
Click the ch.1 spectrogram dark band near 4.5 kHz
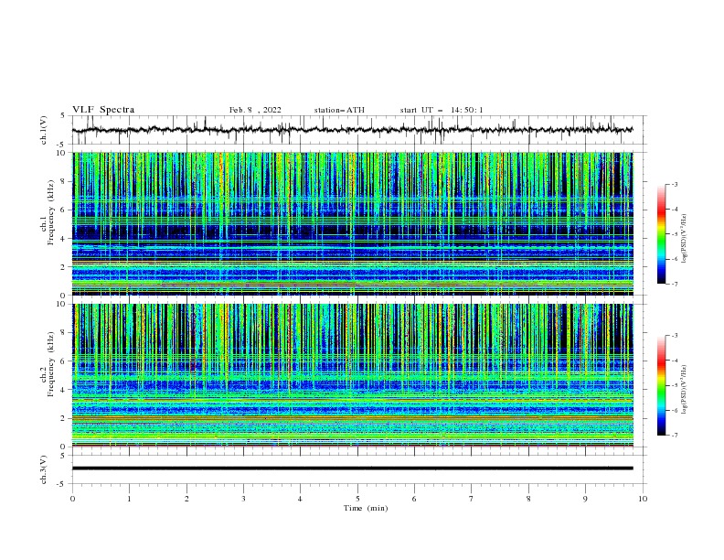click(352, 231)
